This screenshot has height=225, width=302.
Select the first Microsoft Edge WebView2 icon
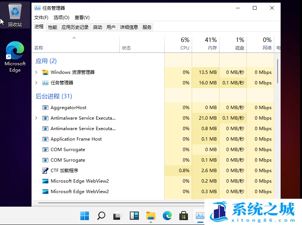coord(45,181)
